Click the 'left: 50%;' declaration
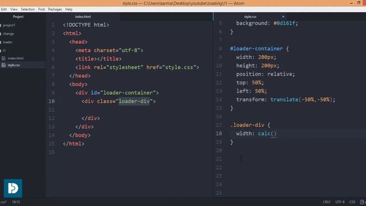366x206 pixels. tap(252, 91)
